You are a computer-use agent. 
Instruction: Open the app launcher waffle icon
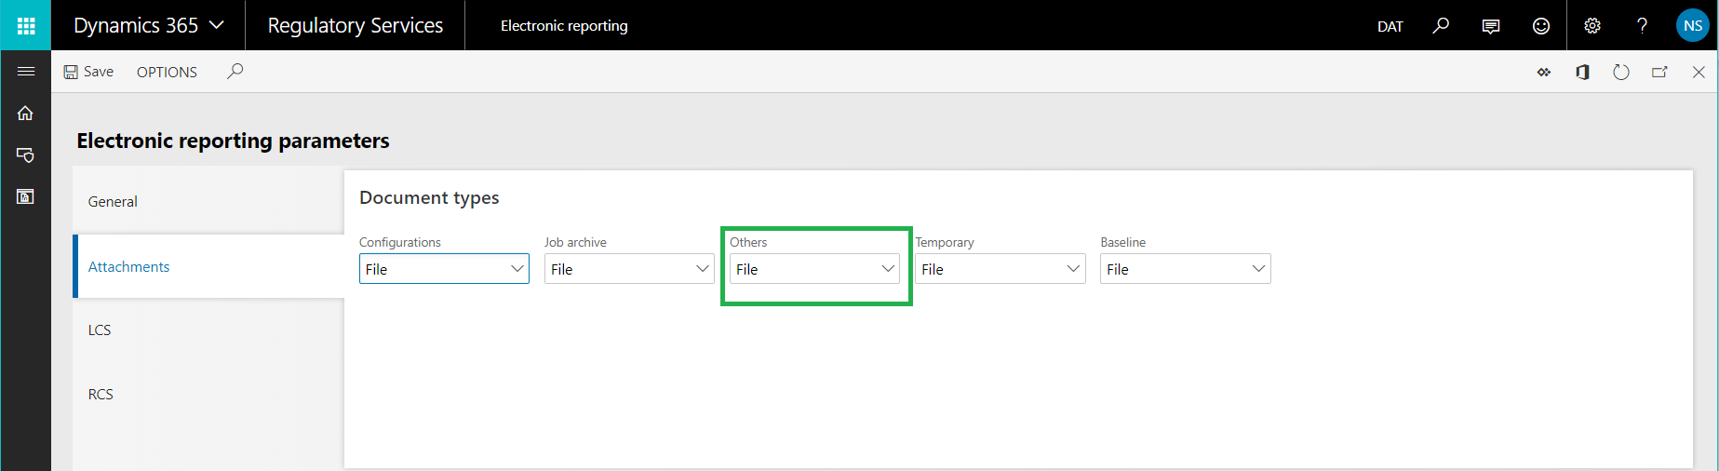pos(25,25)
